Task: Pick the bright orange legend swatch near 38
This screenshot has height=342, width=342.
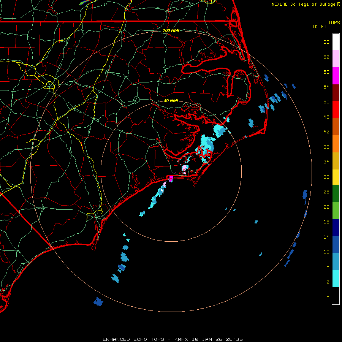Action: pos(336,144)
